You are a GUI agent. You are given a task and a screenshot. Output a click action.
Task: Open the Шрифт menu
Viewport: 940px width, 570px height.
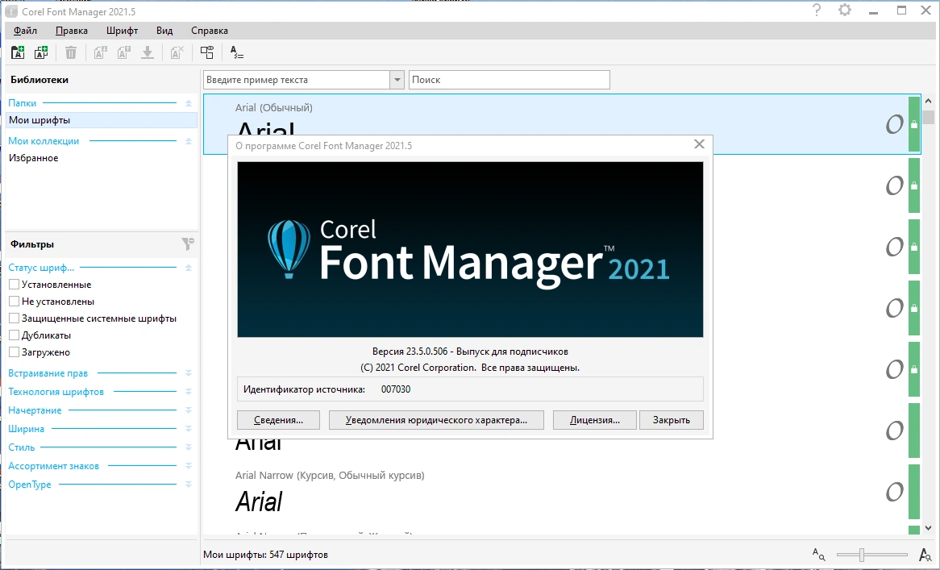123,31
